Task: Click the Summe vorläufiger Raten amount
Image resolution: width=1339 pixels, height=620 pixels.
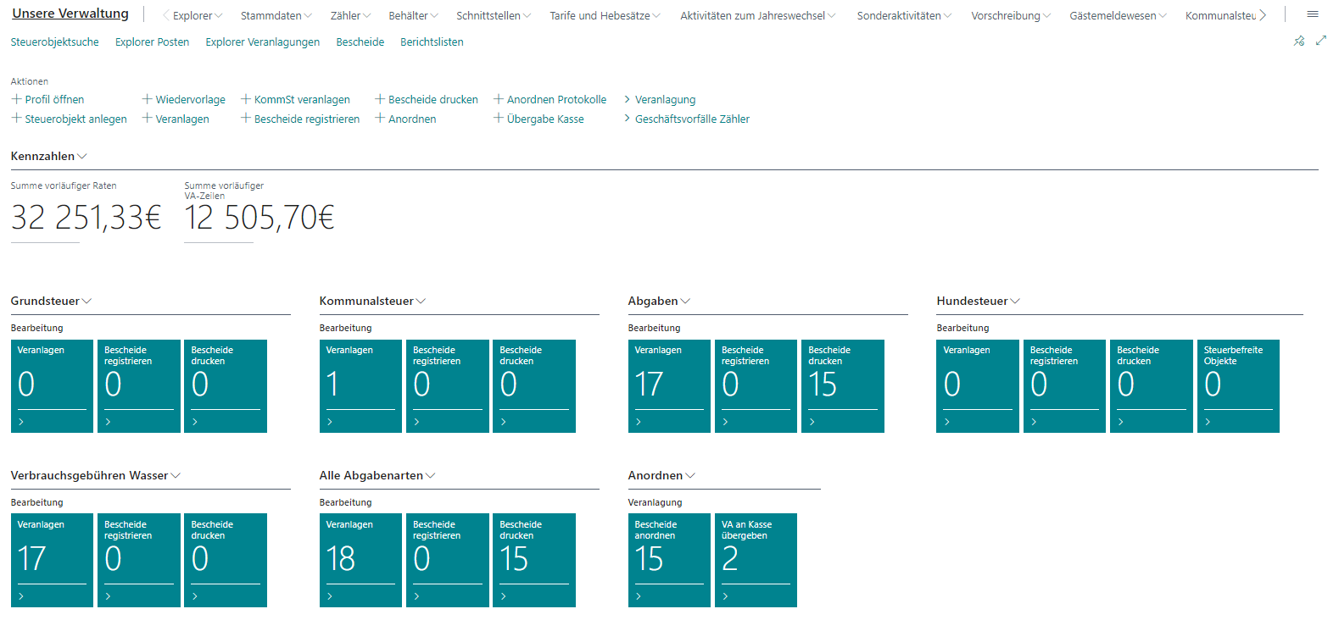Action: click(86, 218)
